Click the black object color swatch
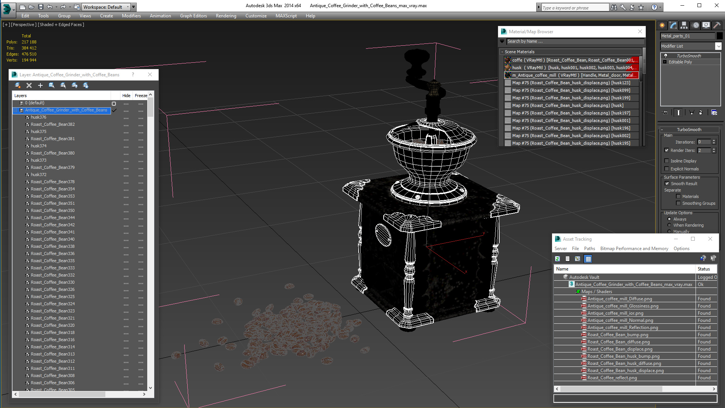725x408 pixels. (x=720, y=36)
